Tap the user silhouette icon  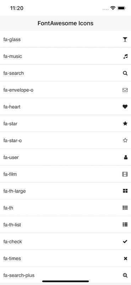[x=126, y=157]
